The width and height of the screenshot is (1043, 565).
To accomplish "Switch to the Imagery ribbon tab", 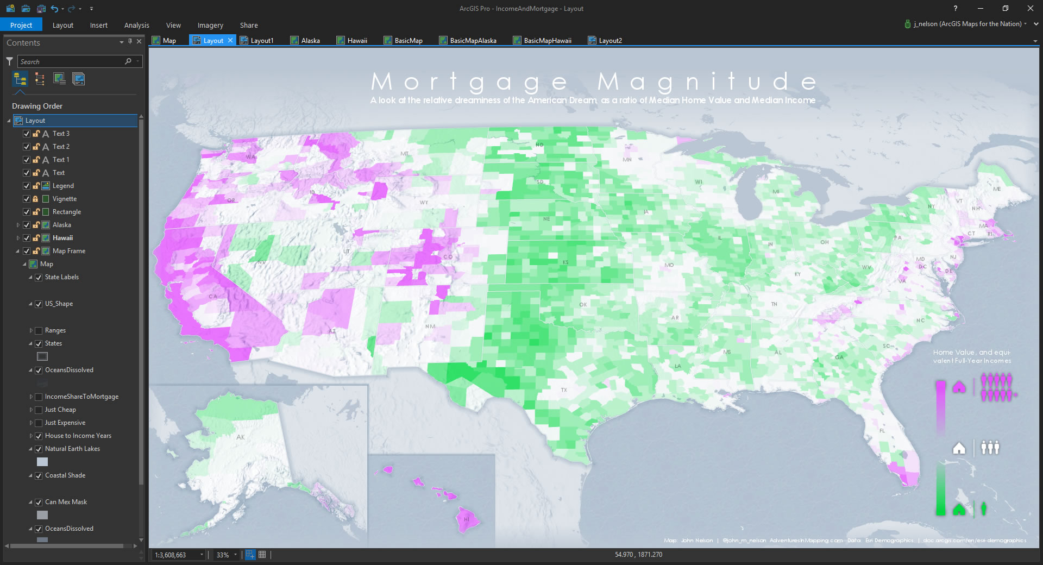I will pos(211,25).
